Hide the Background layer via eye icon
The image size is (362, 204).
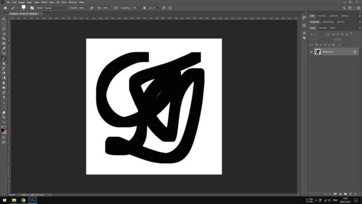pos(311,52)
